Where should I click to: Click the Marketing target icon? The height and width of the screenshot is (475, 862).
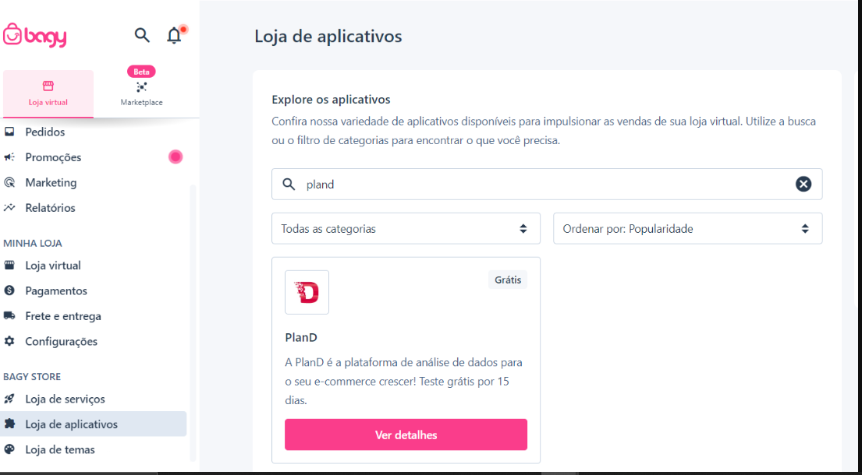(9, 183)
